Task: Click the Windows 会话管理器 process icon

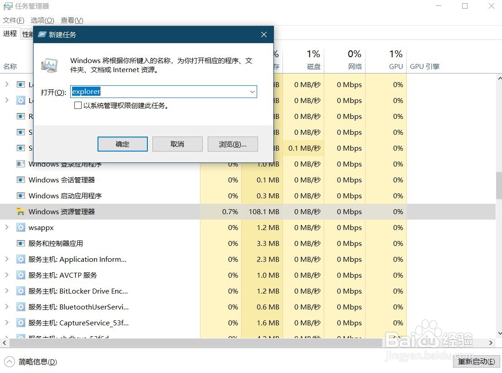Action: 21,180
